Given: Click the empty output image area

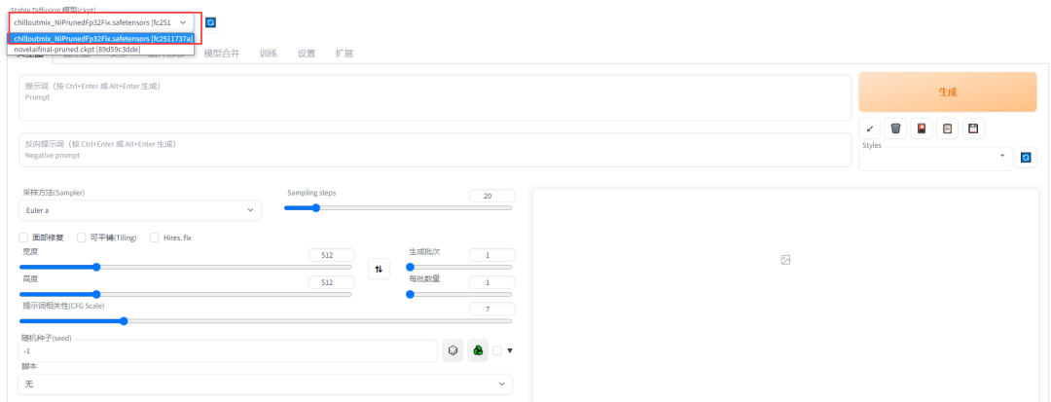Looking at the screenshot, I should [785, 295].
